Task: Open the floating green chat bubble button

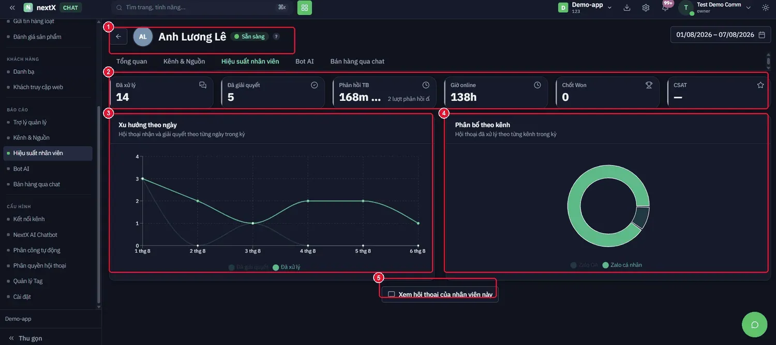Action: pyautogui.click(x=755, y=325)
